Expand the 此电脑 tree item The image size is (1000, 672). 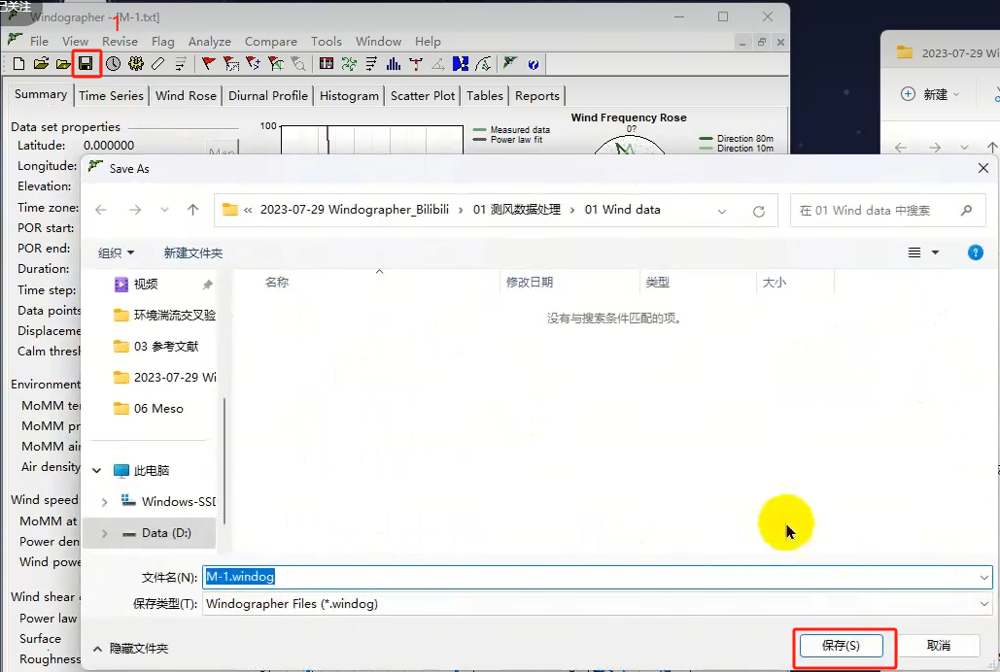96,469
